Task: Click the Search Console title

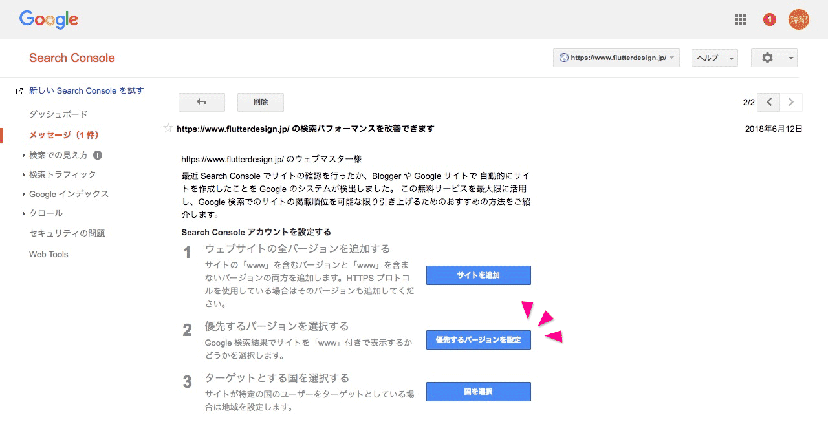Action: pyautogui.click(x=72, y=58)
